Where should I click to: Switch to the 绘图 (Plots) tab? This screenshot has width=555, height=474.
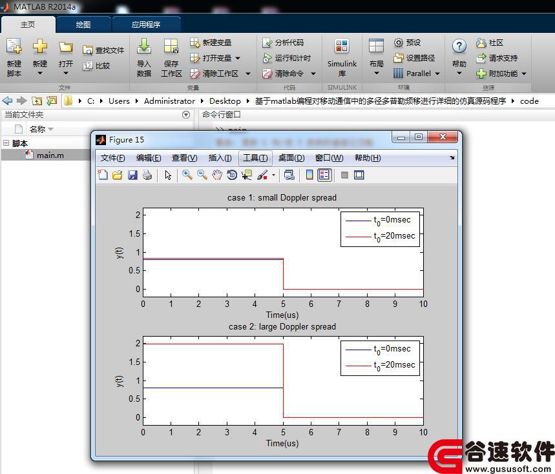pyautogui.click(x=83, y=25)
